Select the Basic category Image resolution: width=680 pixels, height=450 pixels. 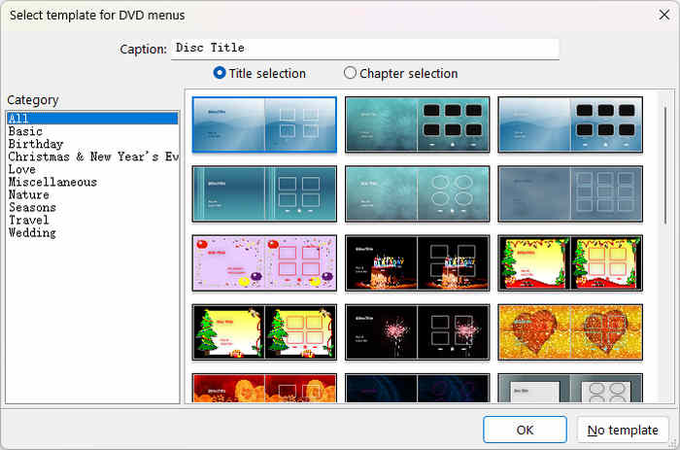click(x=25, y=131)
